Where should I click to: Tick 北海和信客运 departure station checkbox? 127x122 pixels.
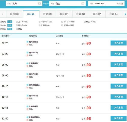[x=62, y=25]
